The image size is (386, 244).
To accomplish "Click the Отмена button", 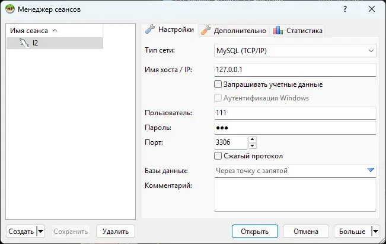I will tap(306, 231).
